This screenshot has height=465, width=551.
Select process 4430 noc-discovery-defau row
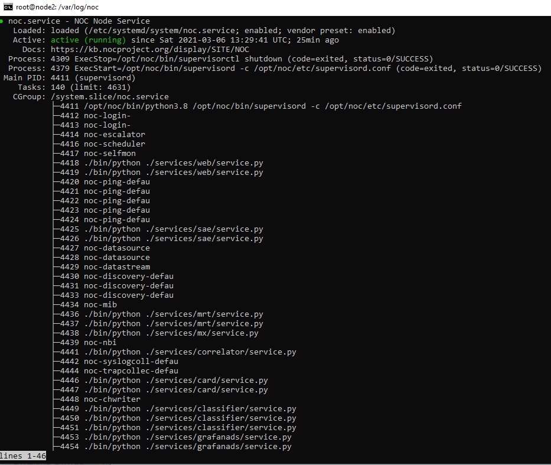(113, 277)
